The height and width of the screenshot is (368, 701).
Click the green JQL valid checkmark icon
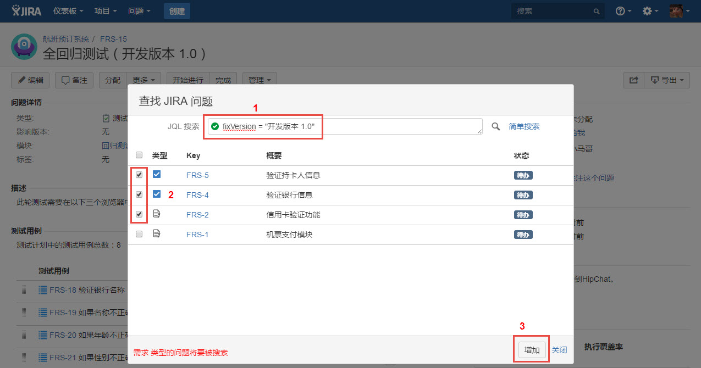tap(215, 126)
